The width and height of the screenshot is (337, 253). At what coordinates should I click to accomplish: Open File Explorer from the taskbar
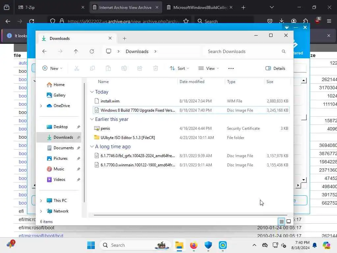point(179,245)
